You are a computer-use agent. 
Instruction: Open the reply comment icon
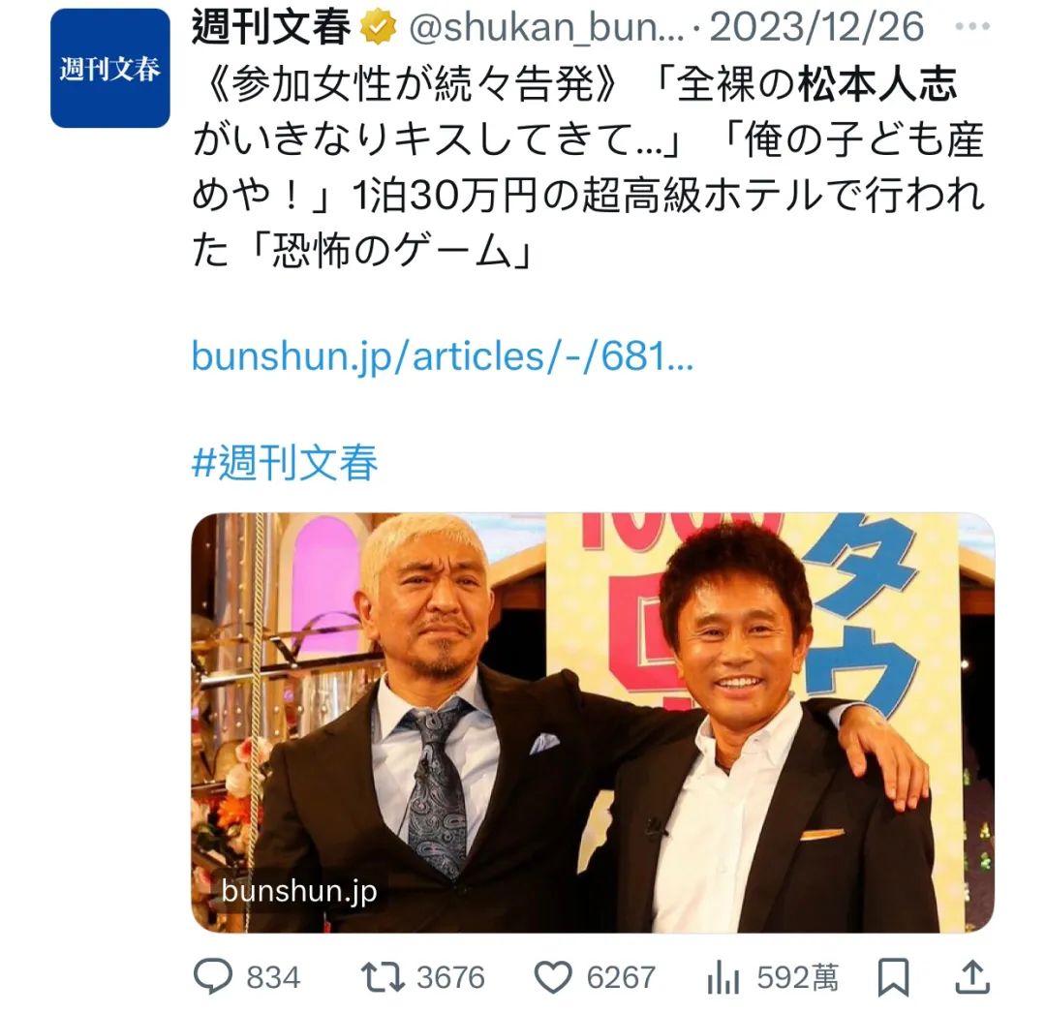click(x=213, y=976)
